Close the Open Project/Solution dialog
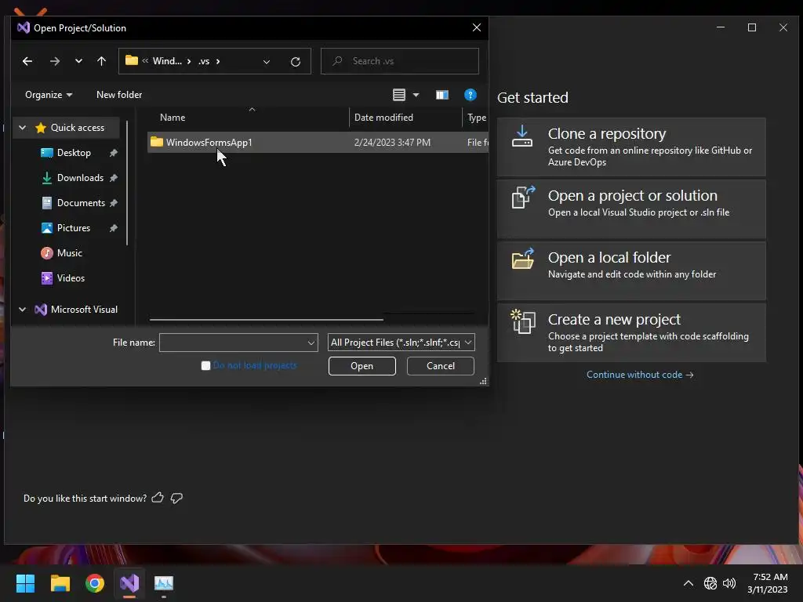 point(476,27)
